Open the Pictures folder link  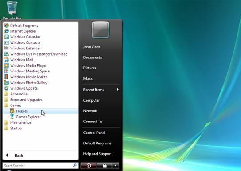[90, 68]
